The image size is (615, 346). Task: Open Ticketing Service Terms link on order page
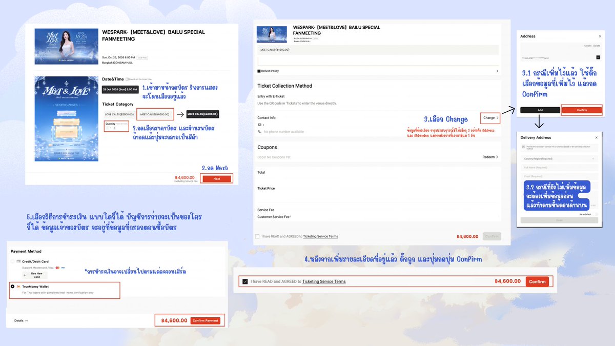click(x=320, y=236)
